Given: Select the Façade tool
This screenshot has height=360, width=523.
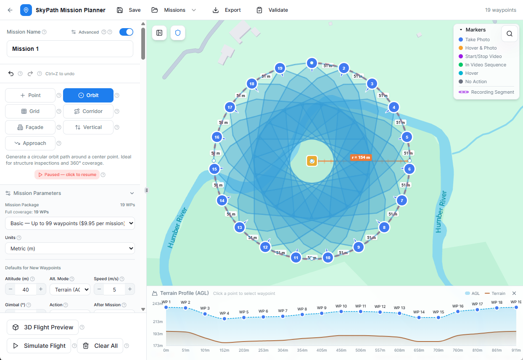Looking at the screenshot, I should [x=30, y=127].
